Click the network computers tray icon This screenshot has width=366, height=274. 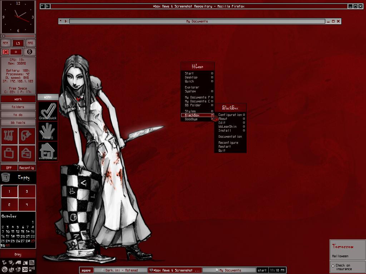pos(11,269)
